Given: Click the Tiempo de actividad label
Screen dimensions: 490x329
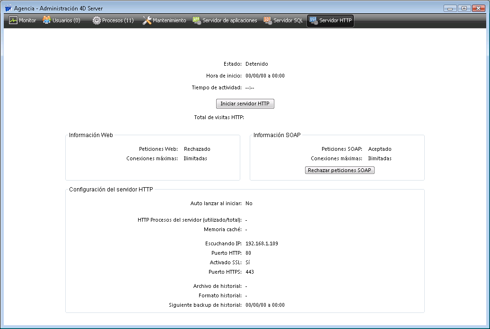Looking at the screenshot, I should pyautogui.click(x=217, y=88).
